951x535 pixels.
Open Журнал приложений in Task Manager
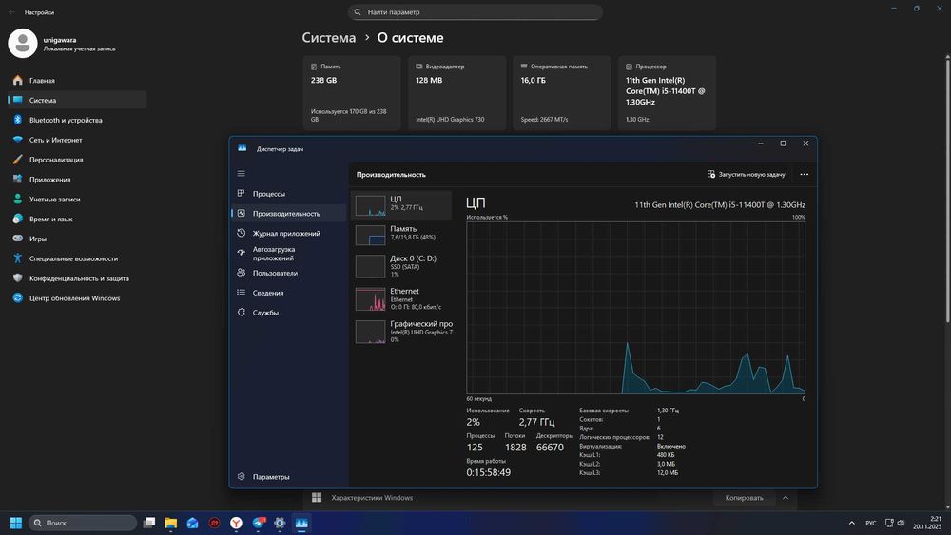[287, 233]
